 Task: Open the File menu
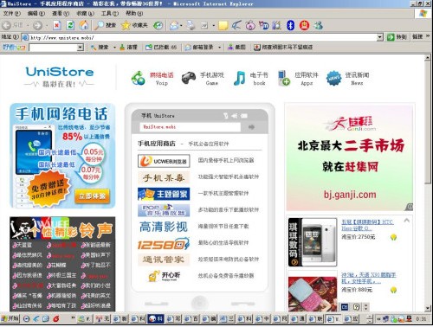pos(11,13)
